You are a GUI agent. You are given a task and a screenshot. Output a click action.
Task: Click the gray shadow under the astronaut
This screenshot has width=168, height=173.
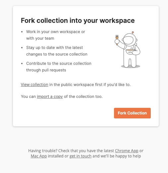coord(131,66)
